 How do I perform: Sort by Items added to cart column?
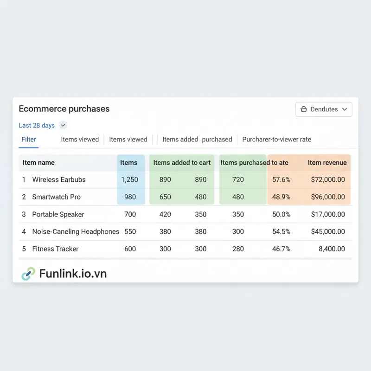(x=181, y=163)
